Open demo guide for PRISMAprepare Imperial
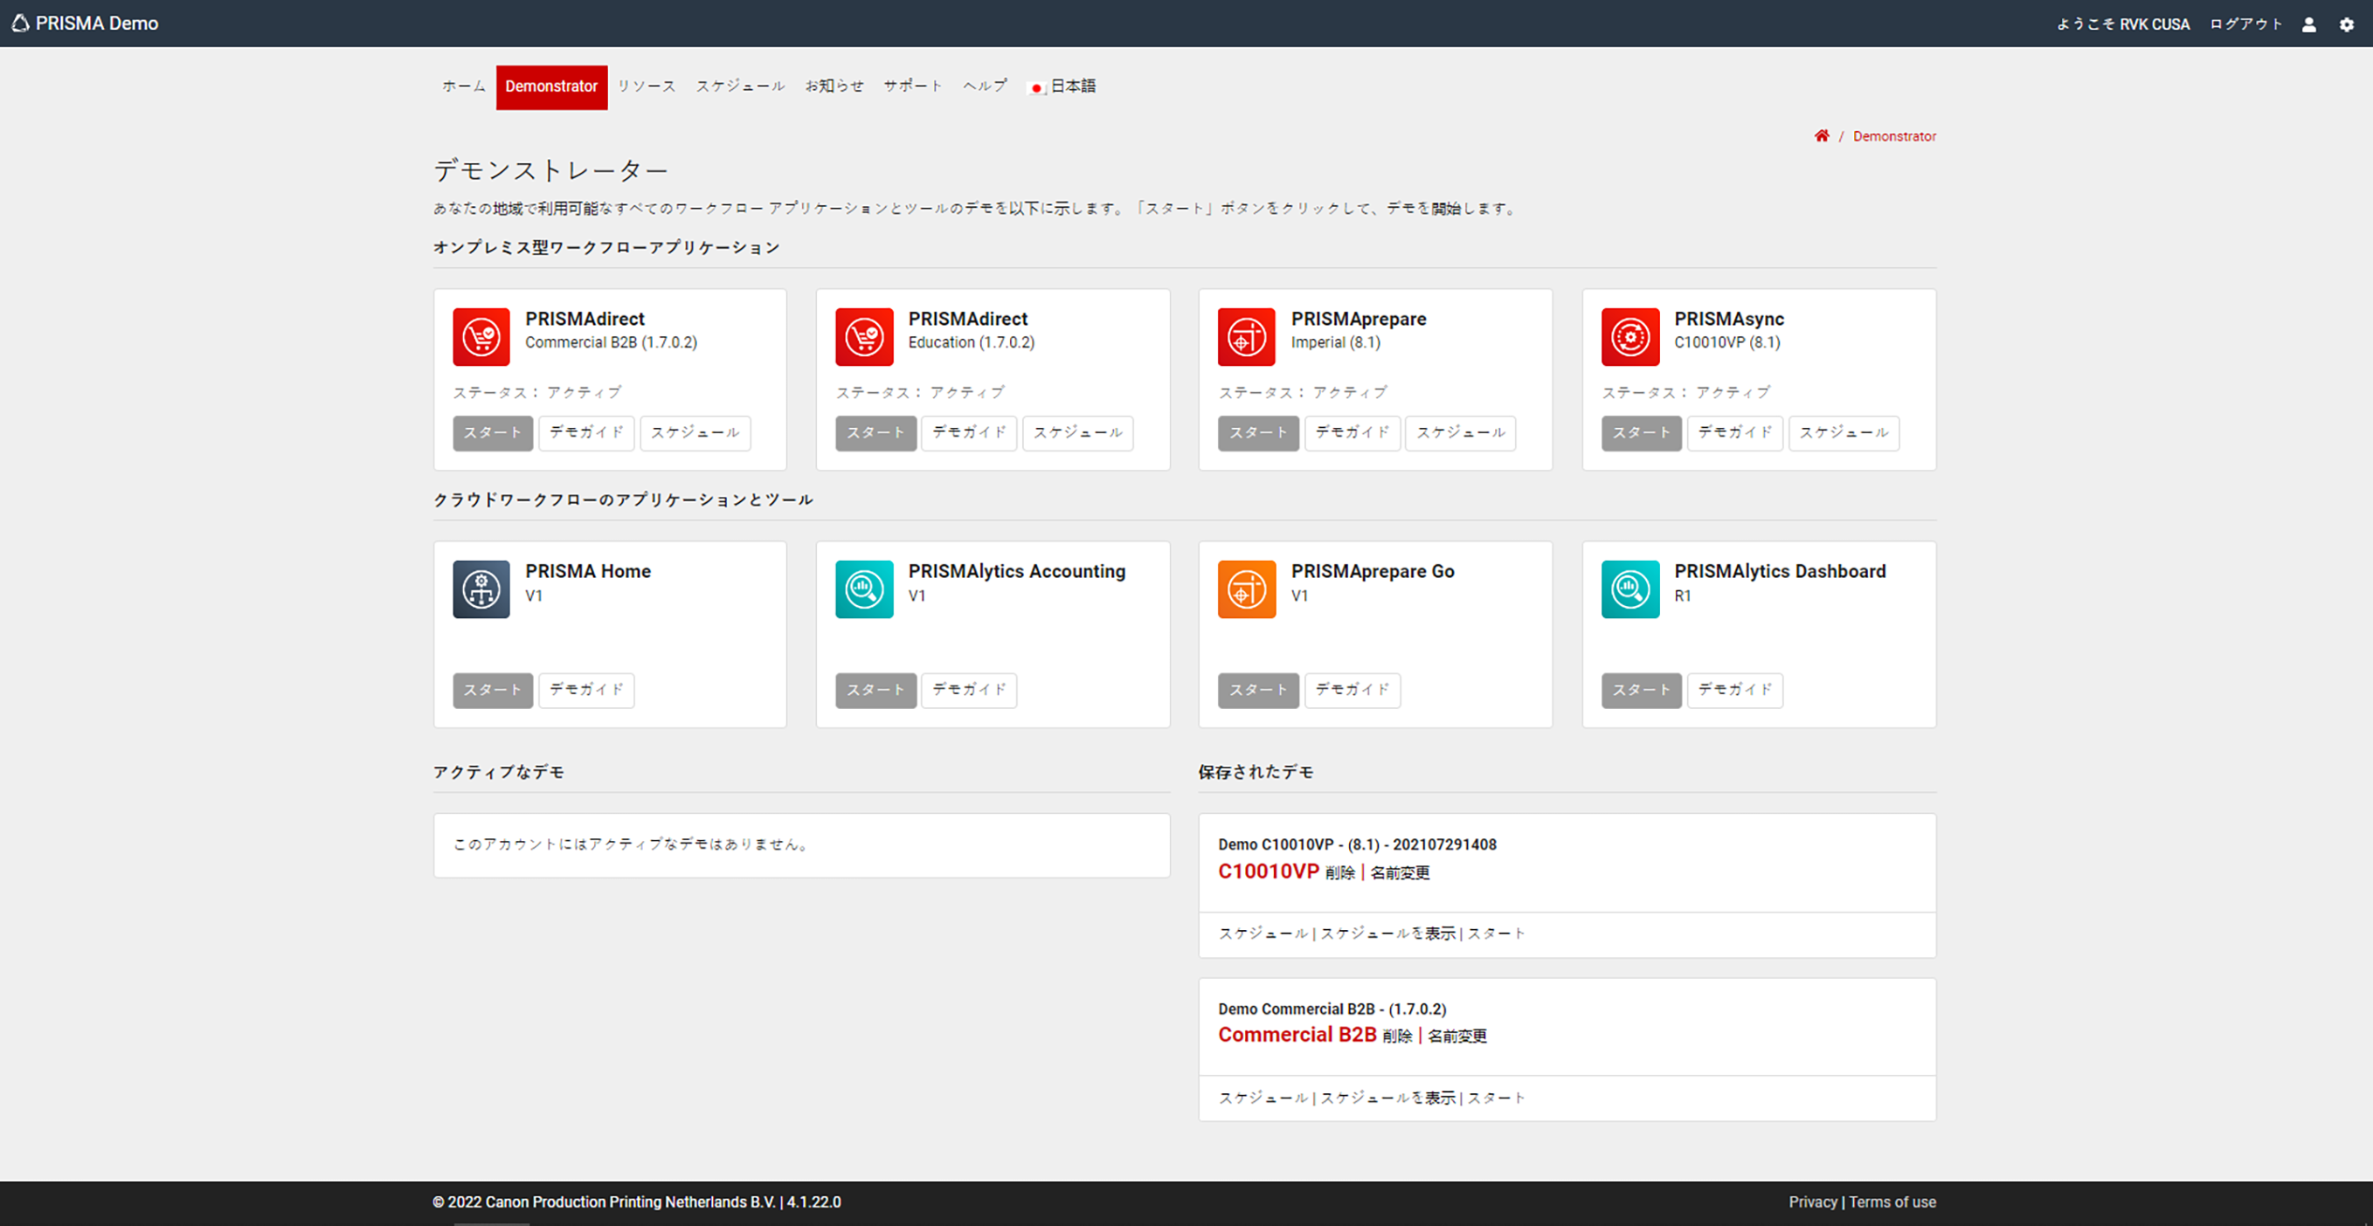Image resolution: width=2373 pixels, height=1226 pixels. pyautogui.click(x=1353, y=432)
